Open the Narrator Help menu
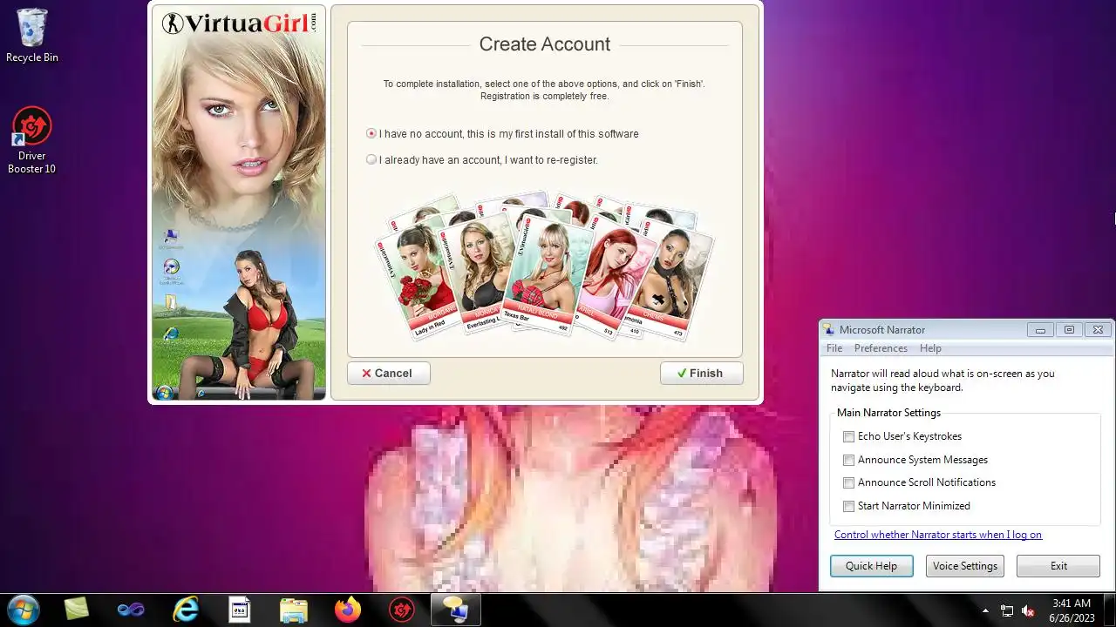Image resolution: width=1116 pixels, height=627 pixels. click(x=930, y=348)
